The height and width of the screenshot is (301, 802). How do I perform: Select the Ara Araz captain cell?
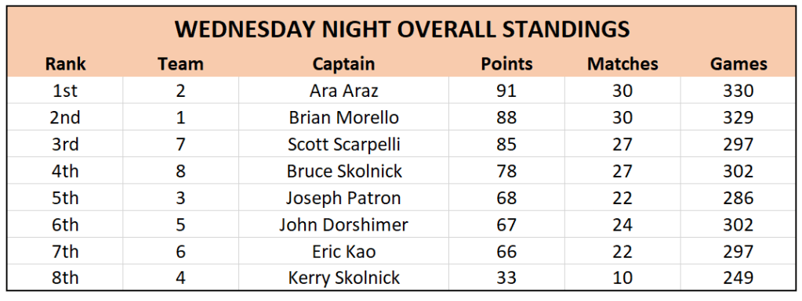click(x=343, y=91)
